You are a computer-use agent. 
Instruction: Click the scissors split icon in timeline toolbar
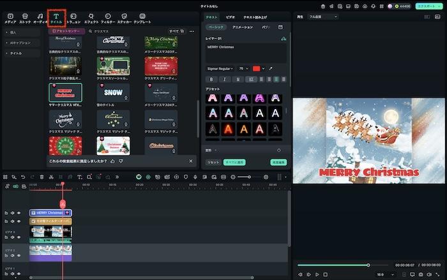(51, 177)
